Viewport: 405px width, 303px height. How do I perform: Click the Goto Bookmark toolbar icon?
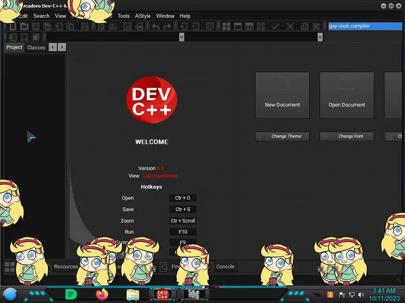click(36, 37)
